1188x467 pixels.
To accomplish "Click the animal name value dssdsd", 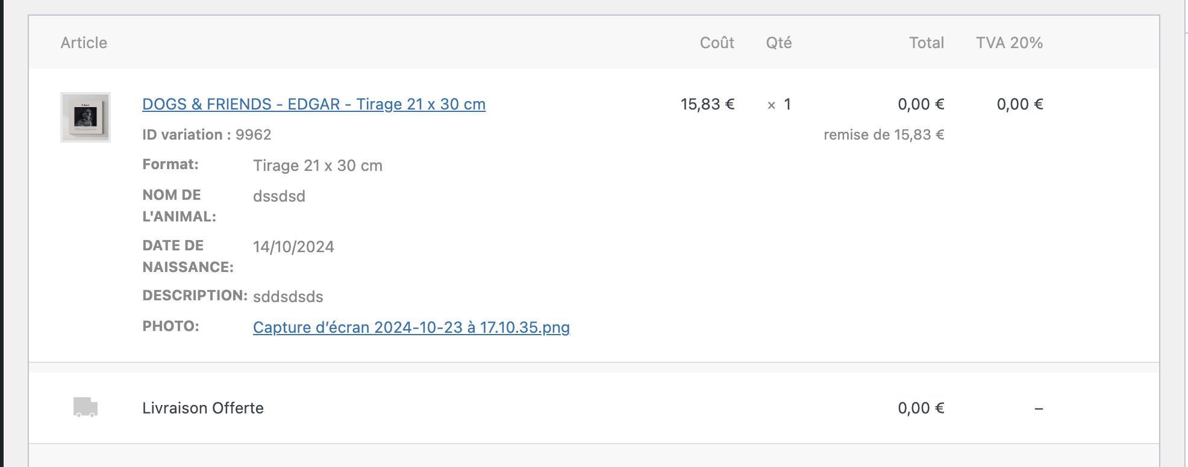I will (279, 196).
